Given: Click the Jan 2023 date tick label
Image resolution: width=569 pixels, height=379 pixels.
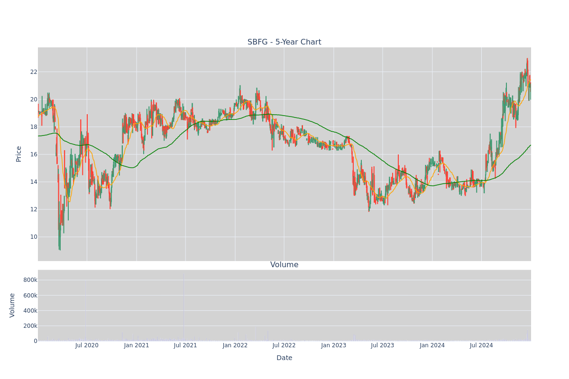Looking at the screenshot, I should tap(334, 345).
